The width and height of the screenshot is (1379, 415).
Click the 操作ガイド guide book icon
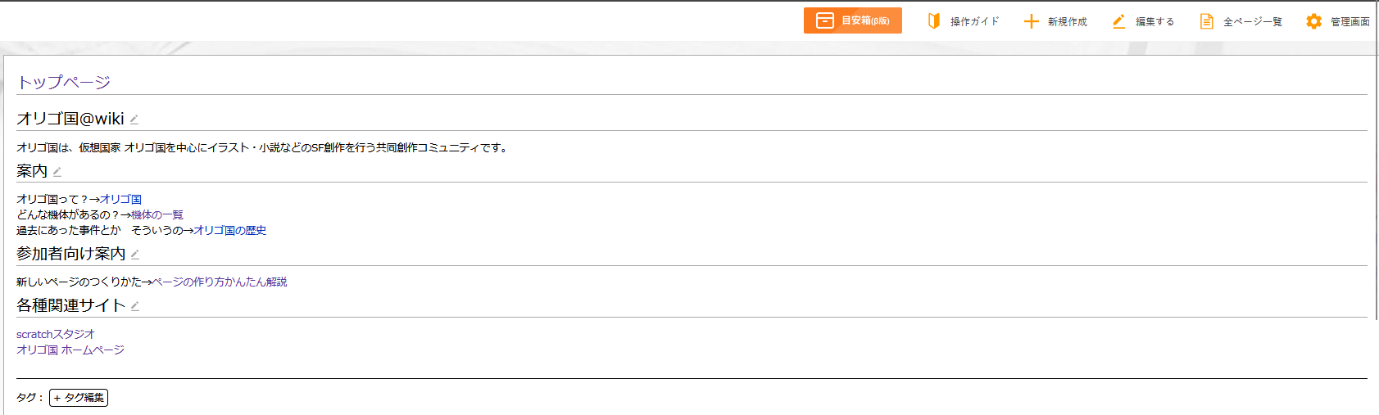pyautogui.click(x=934, y=21)
